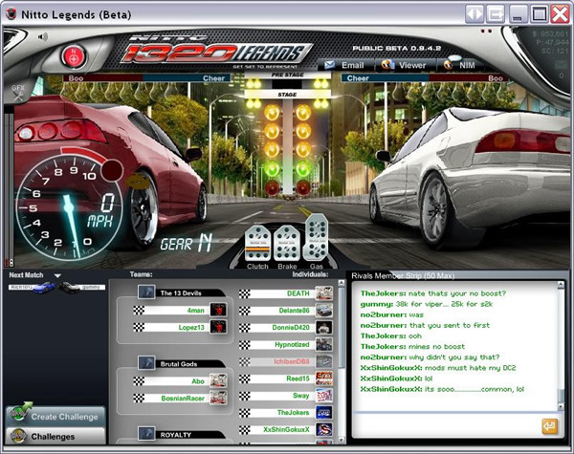The height and width of the screenshot is (454, 574).
Task: Send chat with the orange enter button
Action: point(549,426)
